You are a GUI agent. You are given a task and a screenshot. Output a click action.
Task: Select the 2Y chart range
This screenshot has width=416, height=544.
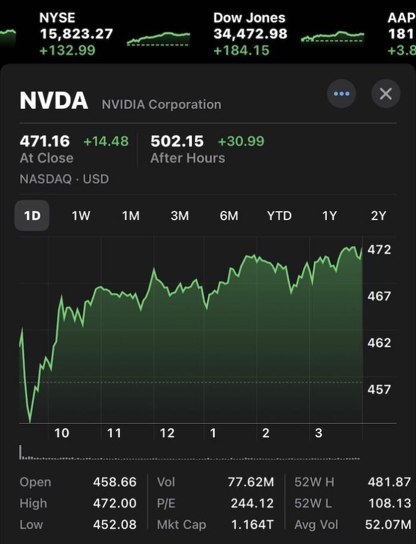coord(378,216)
